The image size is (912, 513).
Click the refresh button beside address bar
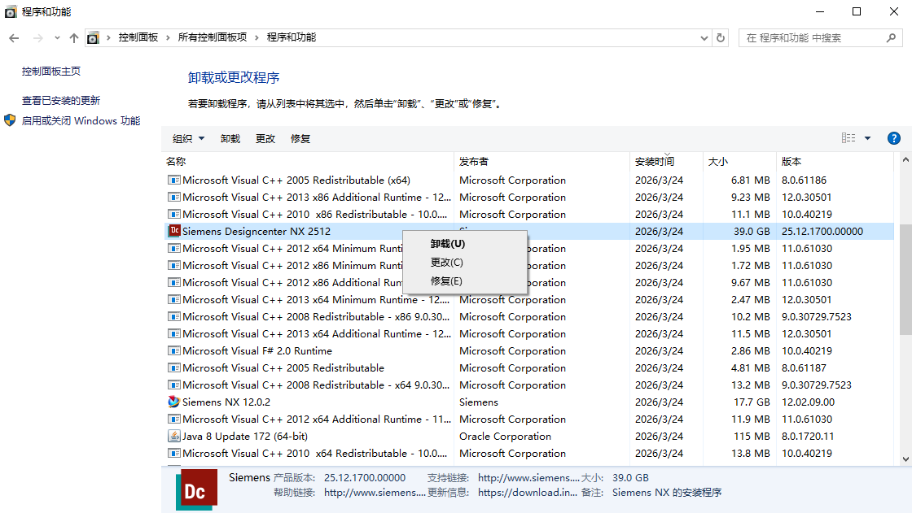tap(721, 37)
